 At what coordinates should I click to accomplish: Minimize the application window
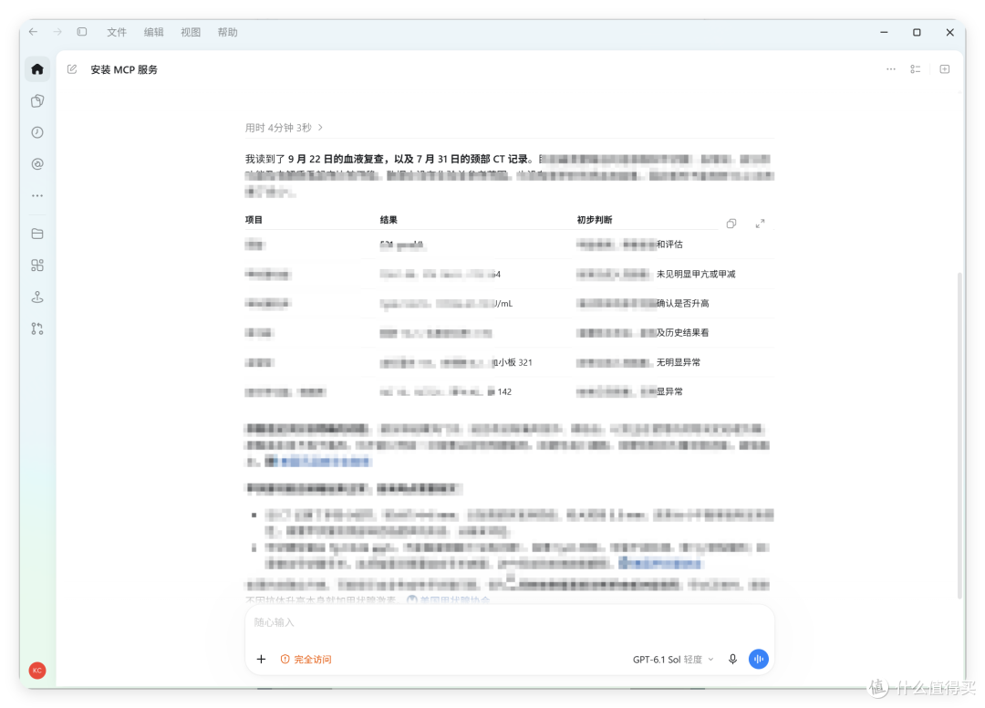coord(884,32)
